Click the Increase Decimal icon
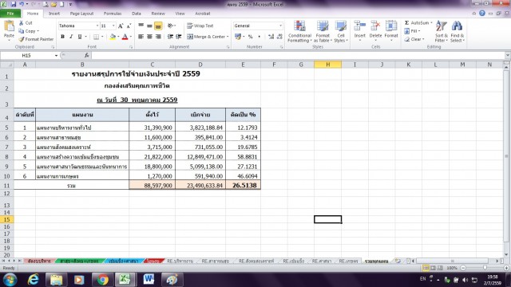 271,37
